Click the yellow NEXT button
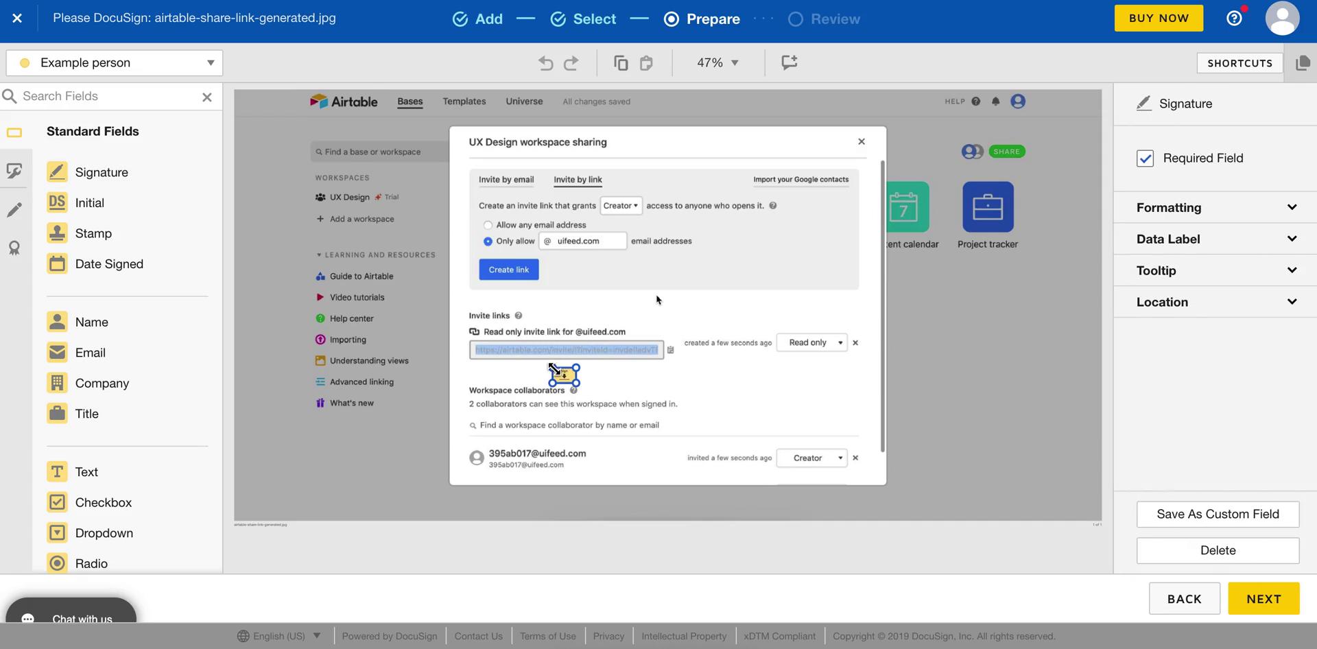The width and height of the screenshot is (1317, 649). click(1263, 599)
